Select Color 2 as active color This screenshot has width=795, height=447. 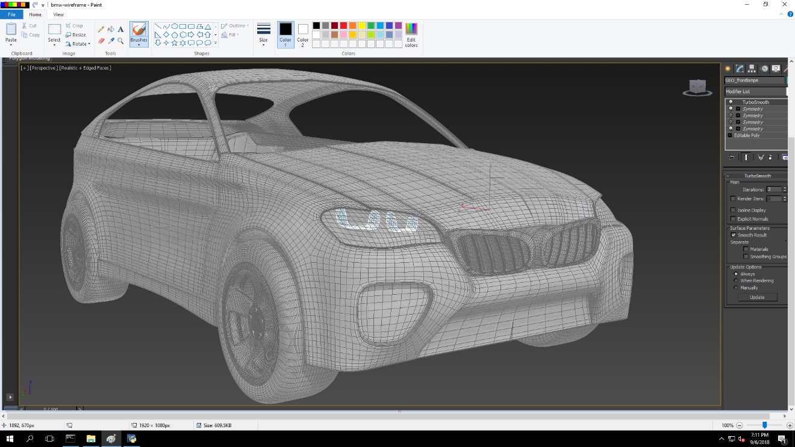click(303, 35)
